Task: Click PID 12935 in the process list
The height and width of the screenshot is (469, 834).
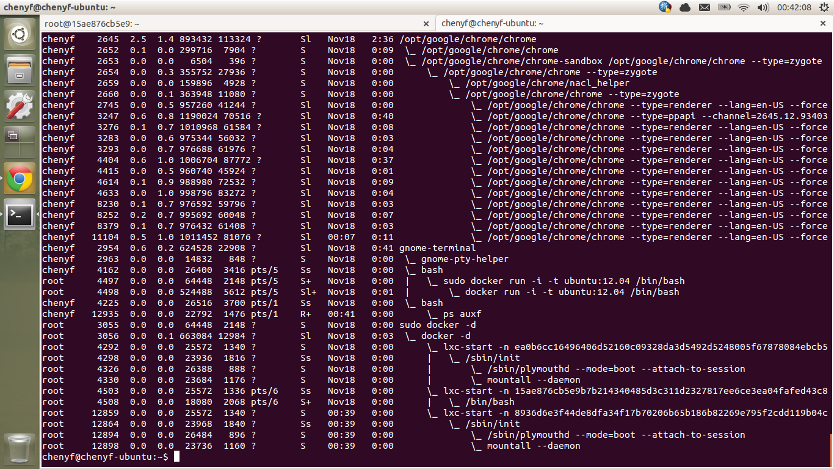Action: (x=105, y=314)
